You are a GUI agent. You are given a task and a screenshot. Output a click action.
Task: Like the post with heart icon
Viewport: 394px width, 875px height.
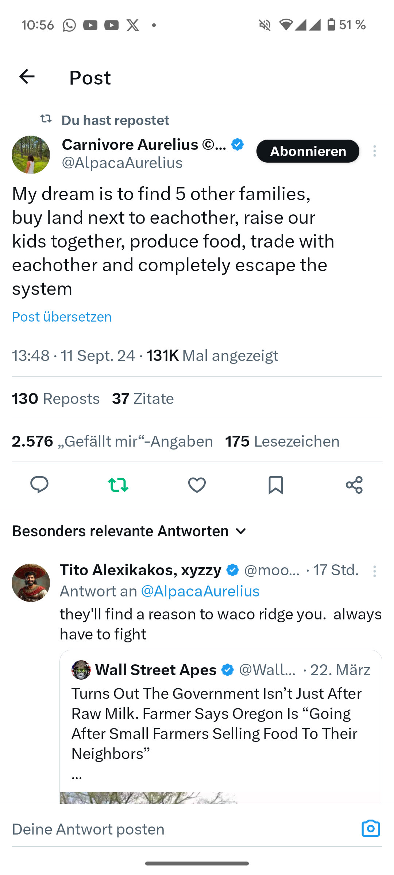pyautogui.click(x=197, y=485)
